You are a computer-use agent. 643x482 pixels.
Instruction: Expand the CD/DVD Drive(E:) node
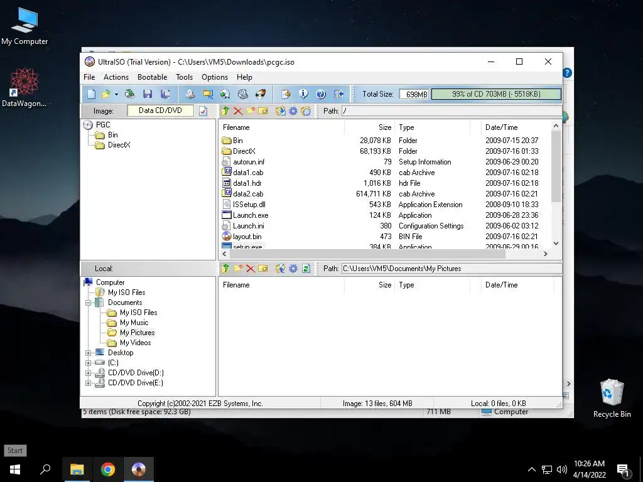coord(88,383)
